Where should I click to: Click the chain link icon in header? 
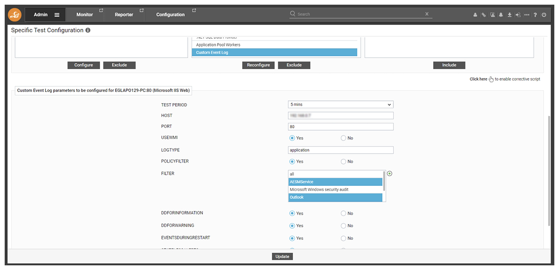(x=484, y=15)
